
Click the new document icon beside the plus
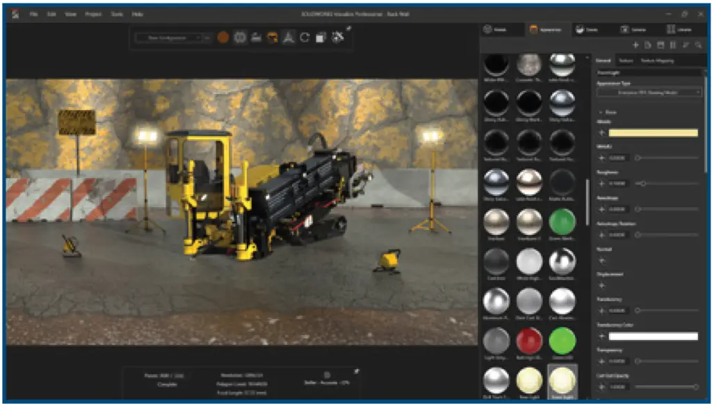pyautogui.click(x=648, y=45)
